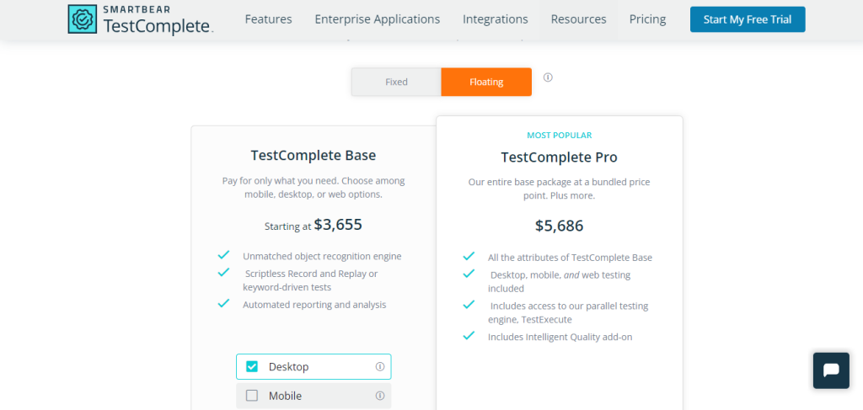
Task: Click 'Pay for only what you need' description
Action: click(314, 188)
